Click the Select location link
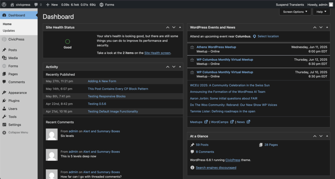The height and width of the screenshot is (179, 335). pyautogui.click(x=268, y=36)
